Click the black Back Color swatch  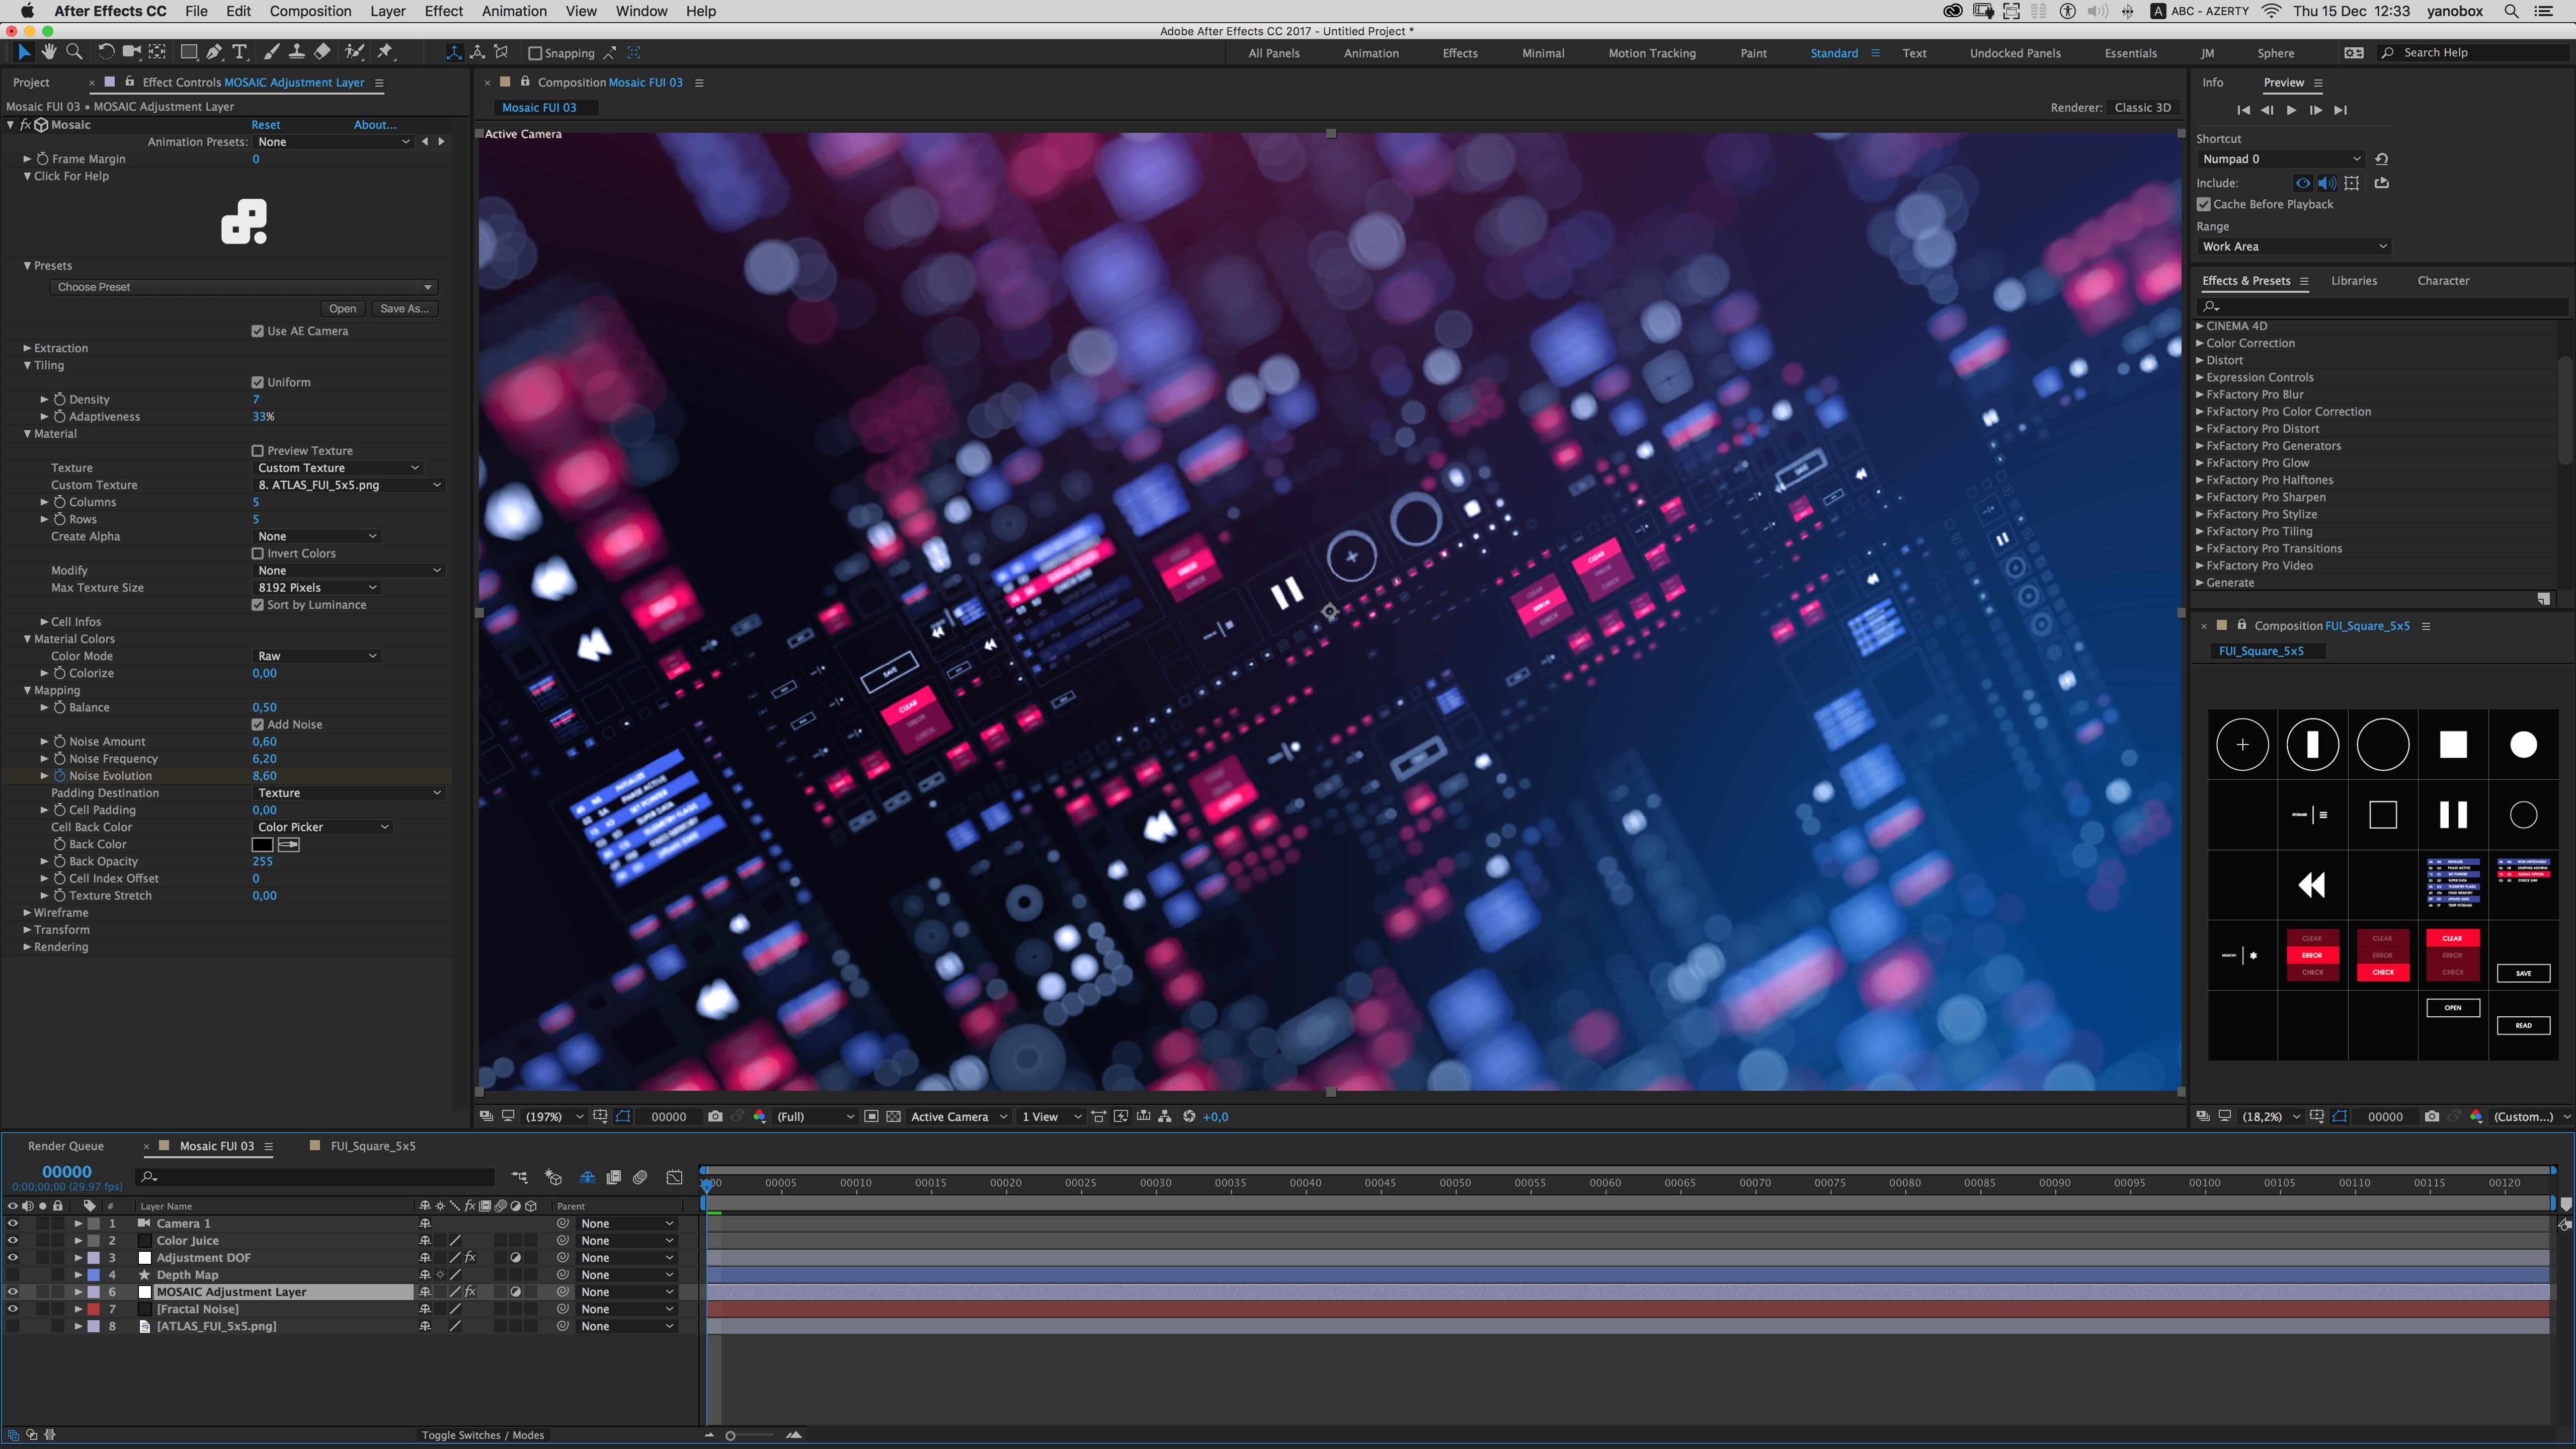pos(262,845)
